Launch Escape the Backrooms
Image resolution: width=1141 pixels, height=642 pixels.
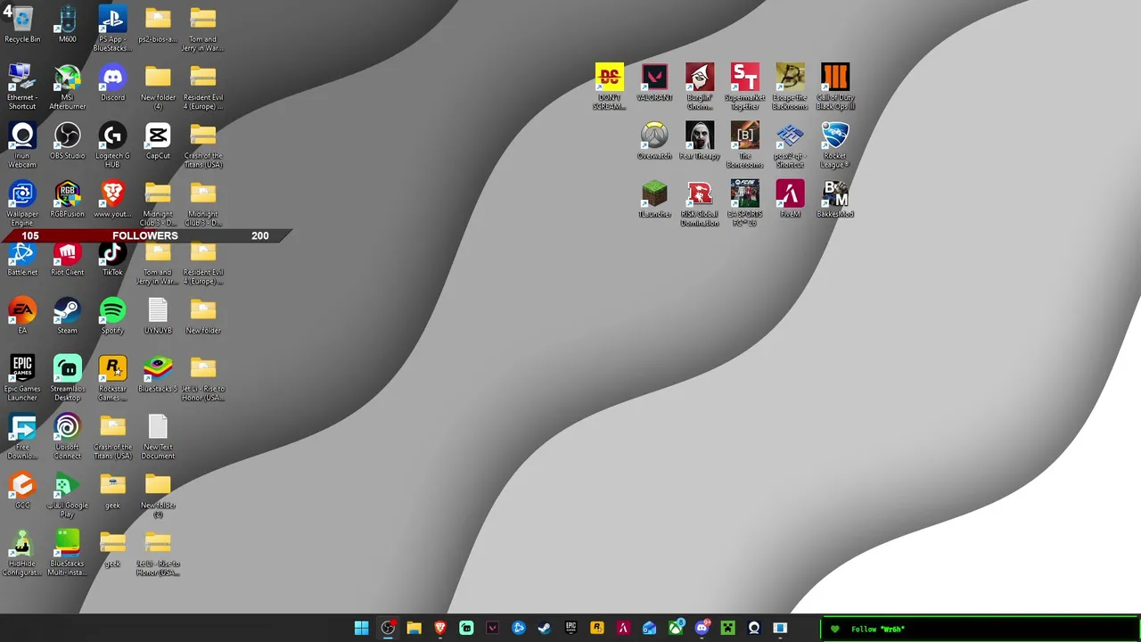pos(791,87)
